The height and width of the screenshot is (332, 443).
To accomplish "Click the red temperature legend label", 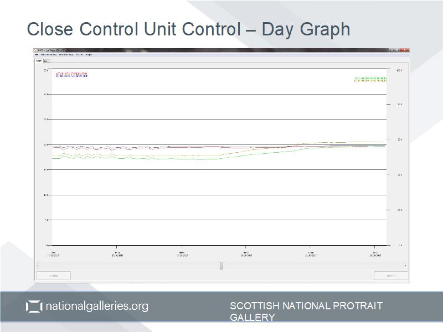I will click(72, 72).
